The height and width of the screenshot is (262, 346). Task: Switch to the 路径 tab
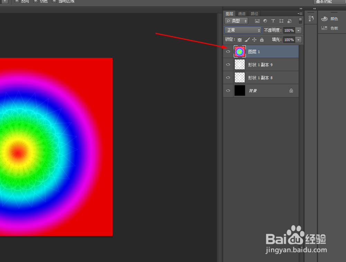coord(254,14)
